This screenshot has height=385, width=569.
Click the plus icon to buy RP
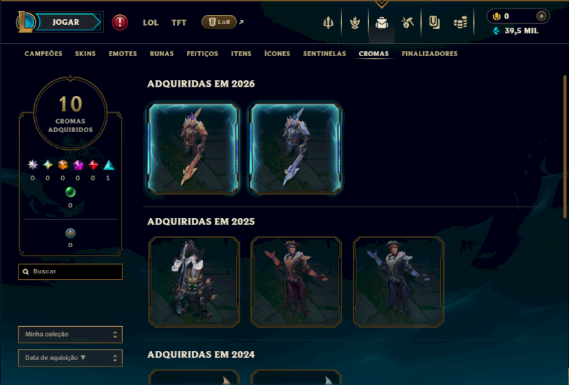click(541, 16)
